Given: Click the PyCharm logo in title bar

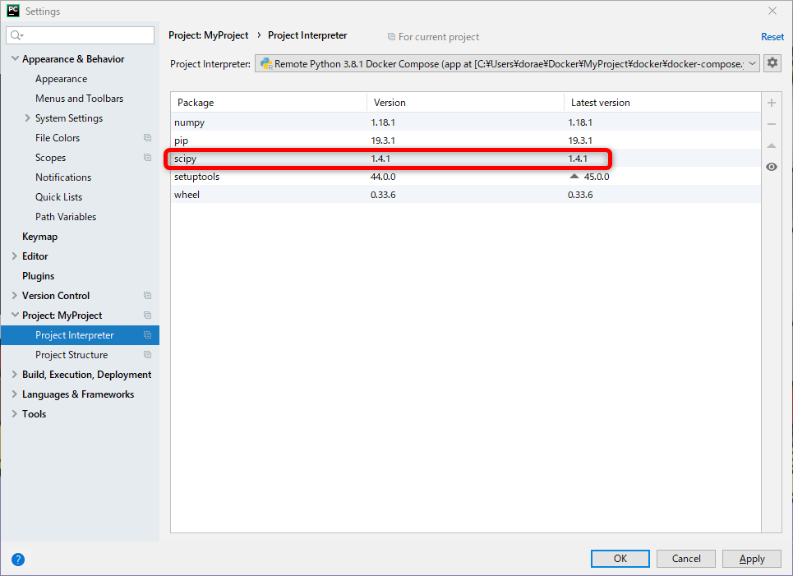Looking at the screenshot, I should [x=13, y=11].
